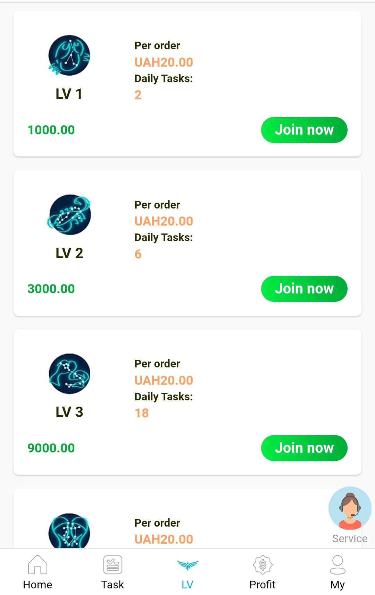Select the 1000.00 price on LV 1
375x595 pixels.
51,130
